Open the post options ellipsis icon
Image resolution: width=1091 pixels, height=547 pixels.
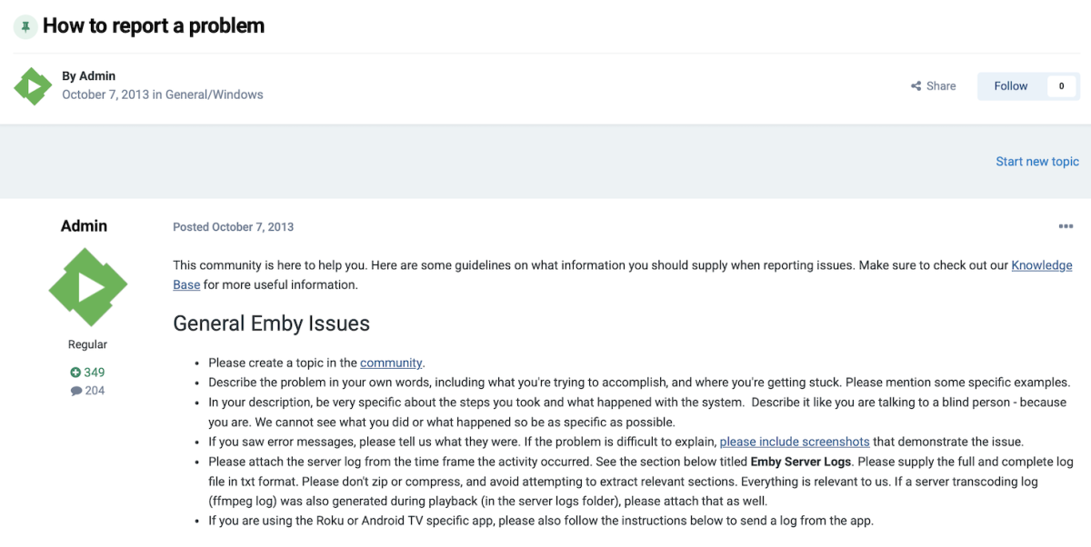(1066, 226)
